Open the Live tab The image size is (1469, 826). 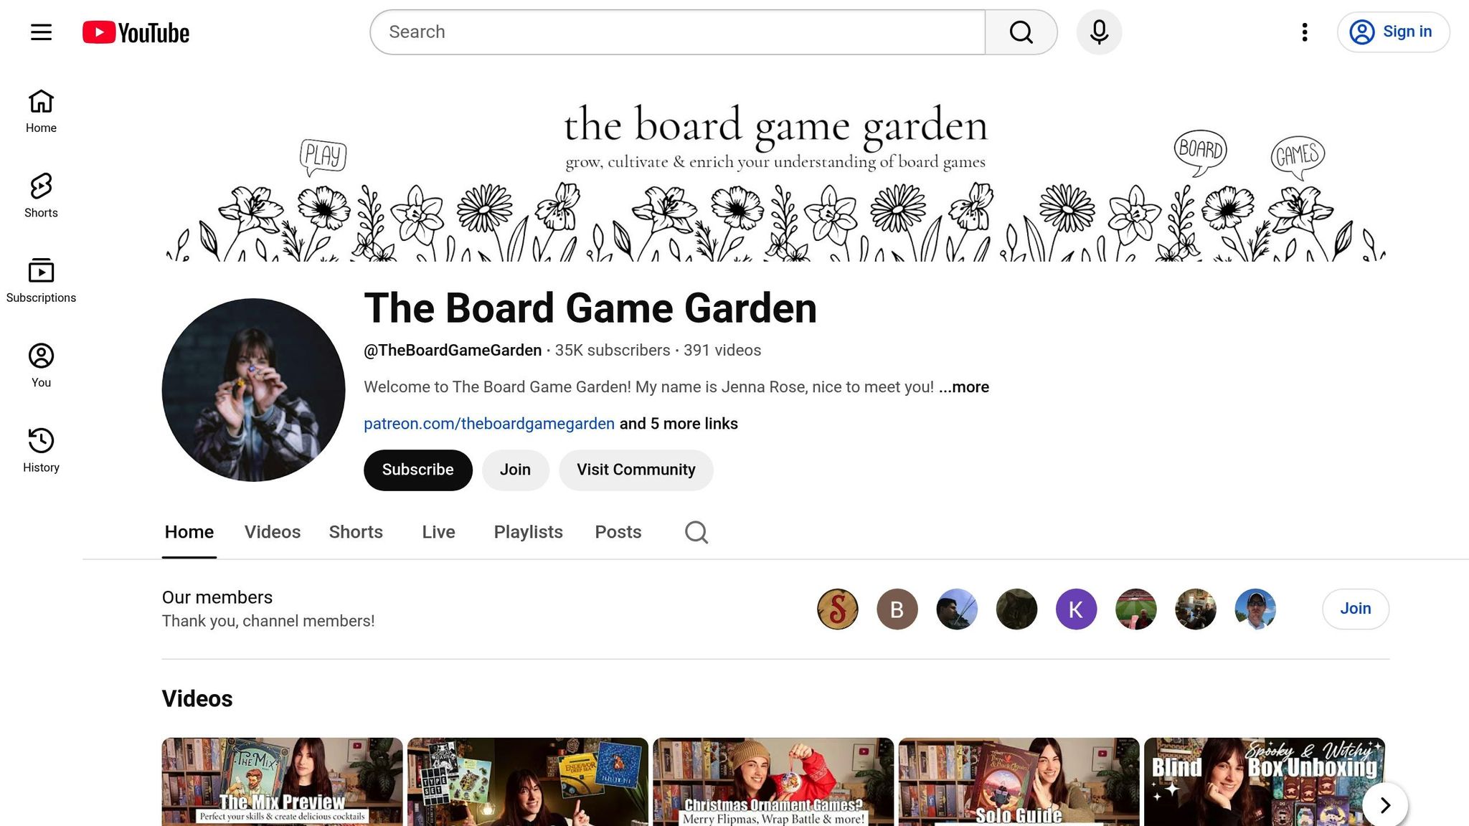click(x=438, y=532)
